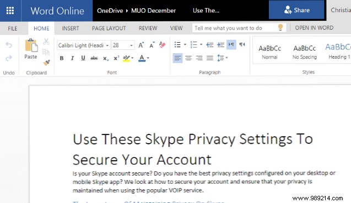Click the lightbulb icon in search
The width and height of the screenshot is (351, 203).
click(280, 27)
